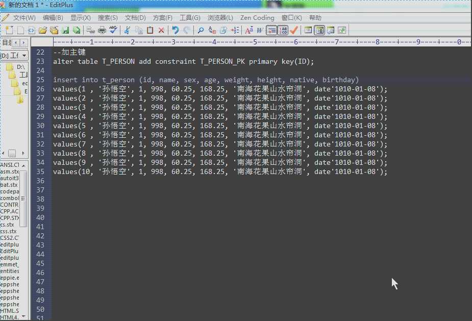Open the 浏览器(L) menu
Image resolution: width=472 pixels, height=321 pixels.
(220, 18)
